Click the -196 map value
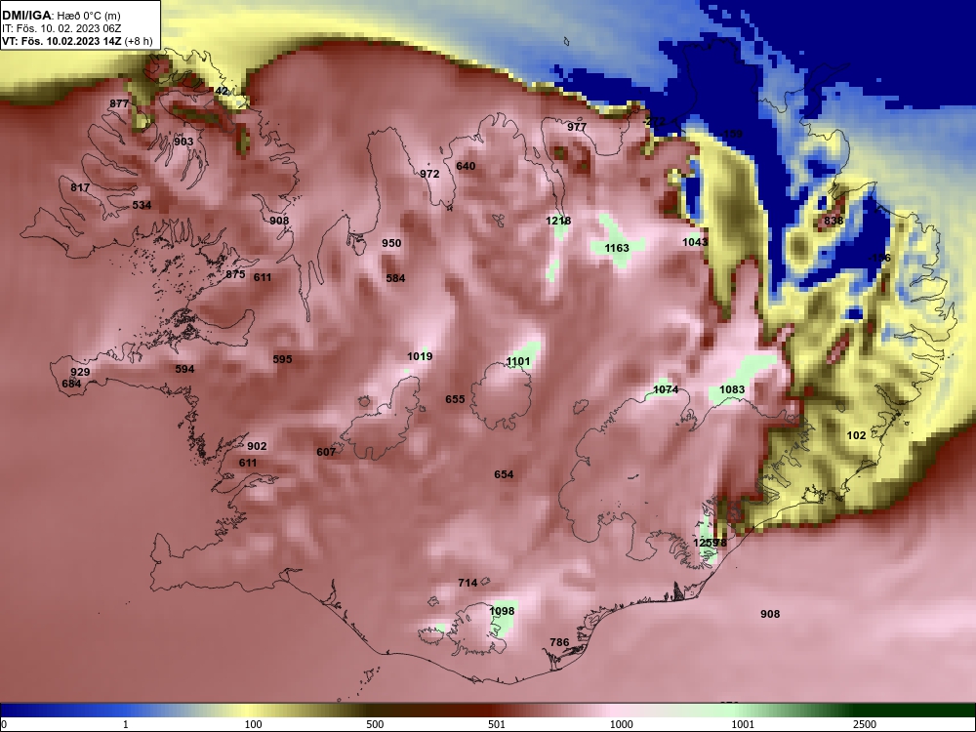This screenshot has height=732, width=976. [x=879, y=258]
